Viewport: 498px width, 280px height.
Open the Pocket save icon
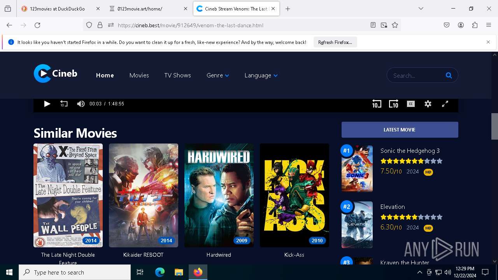click(x=447, y=25)
